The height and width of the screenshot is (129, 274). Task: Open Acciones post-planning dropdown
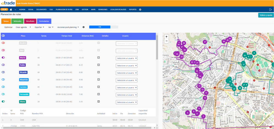[68, 27]
